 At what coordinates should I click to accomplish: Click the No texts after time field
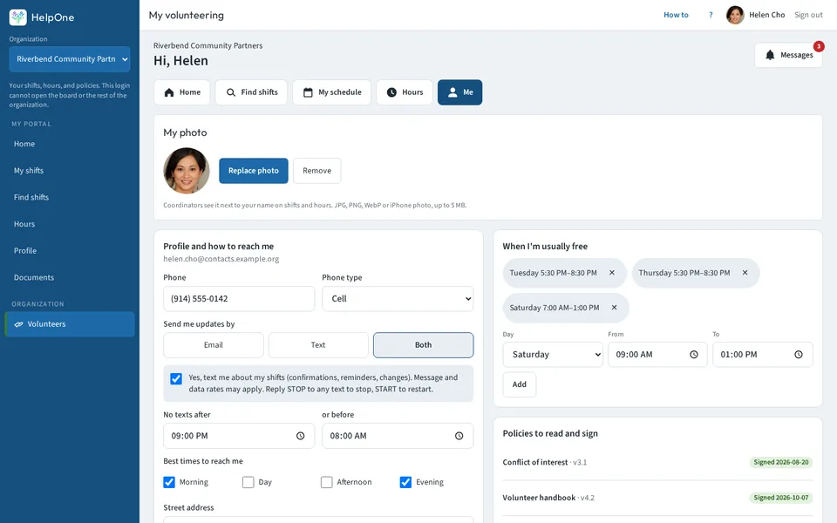pos(239,436)
